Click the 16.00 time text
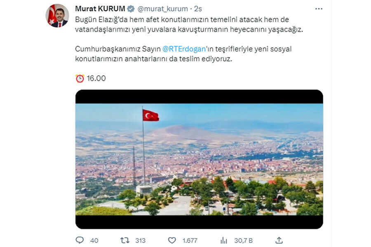This screenshot has height=247, width=371. coord(96,79)
